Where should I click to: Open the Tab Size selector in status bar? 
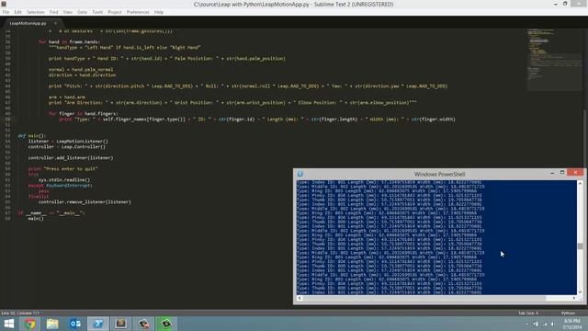[528, 313]
